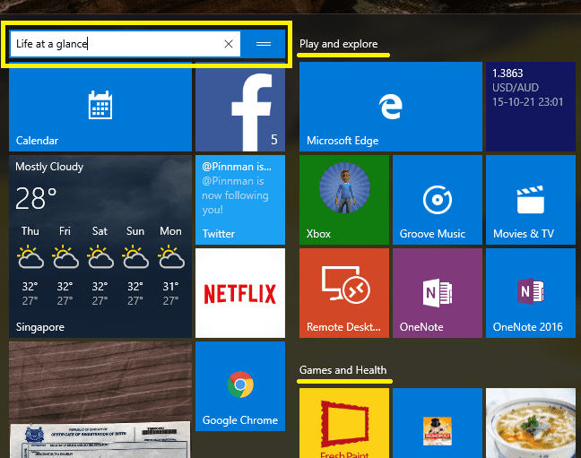Viewport: 581px width, 458px height.
Task: Open the Monopoly game tile
Action: (x=438, y=423)
